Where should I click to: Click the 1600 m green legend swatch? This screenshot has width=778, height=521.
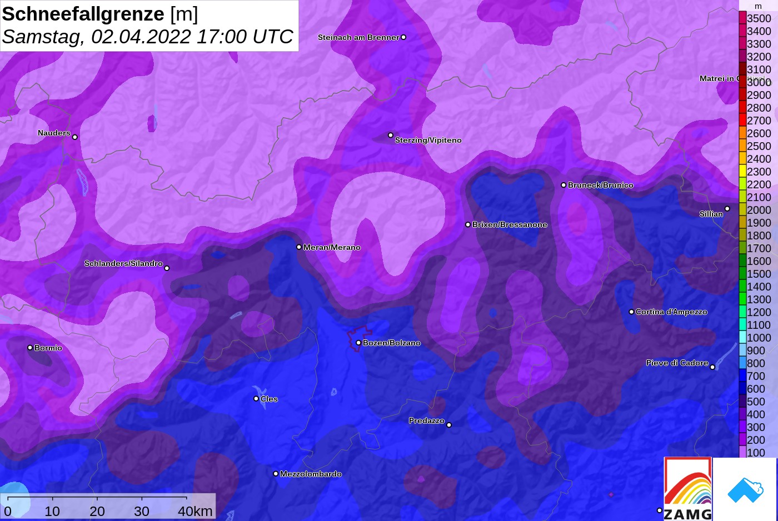[742, 260]
